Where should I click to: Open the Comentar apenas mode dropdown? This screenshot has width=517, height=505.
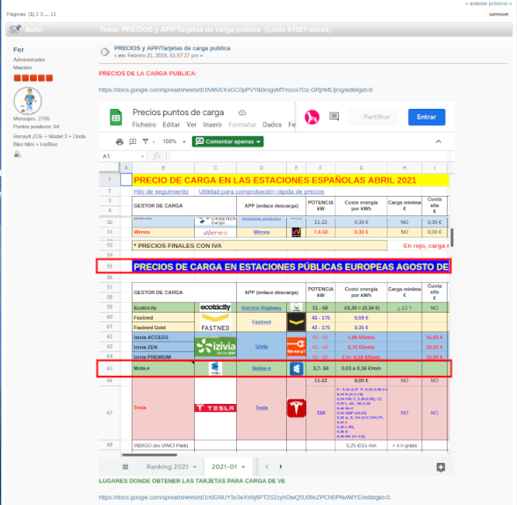coord(228,141)
